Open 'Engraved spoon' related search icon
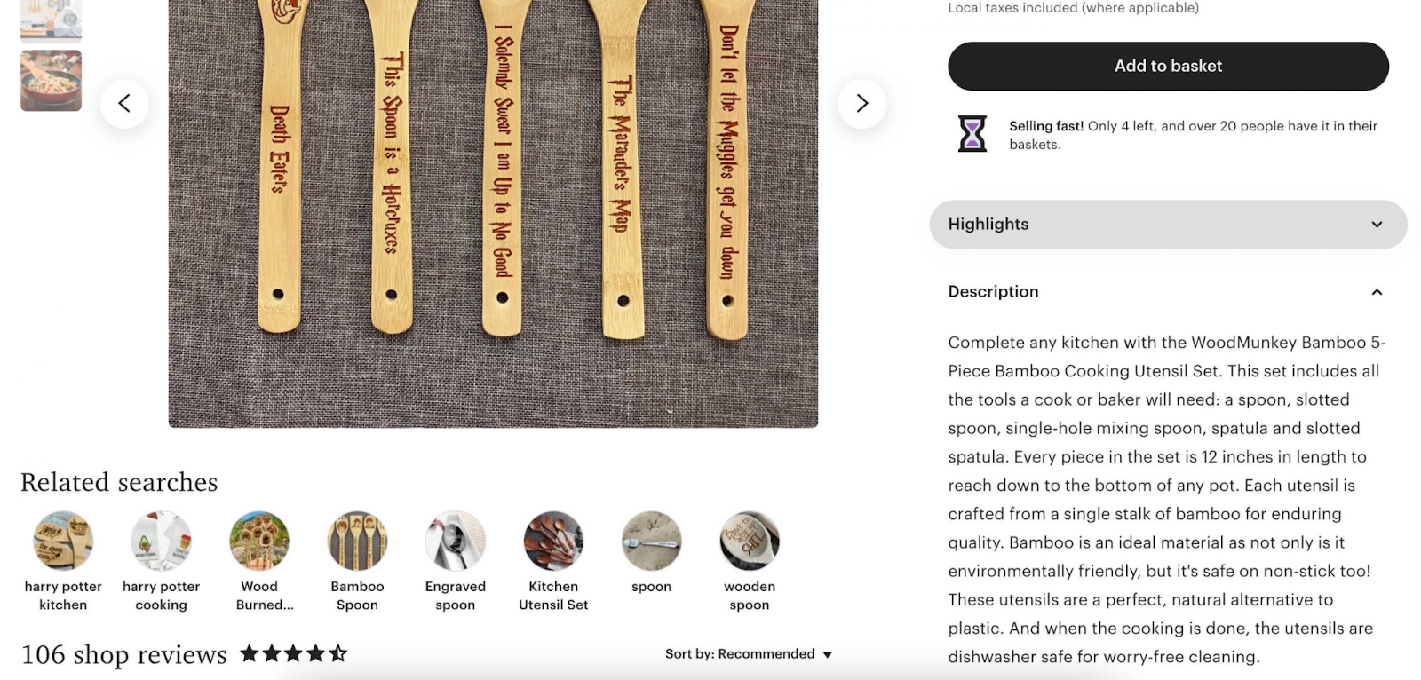Screen dimensions: 1421x680 (x=456, y=541)
